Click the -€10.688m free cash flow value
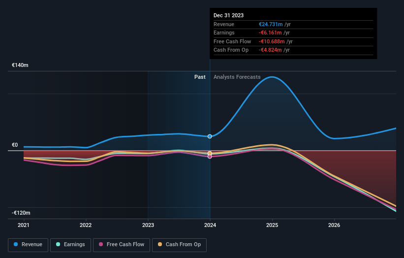Viewport: 404px width, 258px height. (272, 41)
